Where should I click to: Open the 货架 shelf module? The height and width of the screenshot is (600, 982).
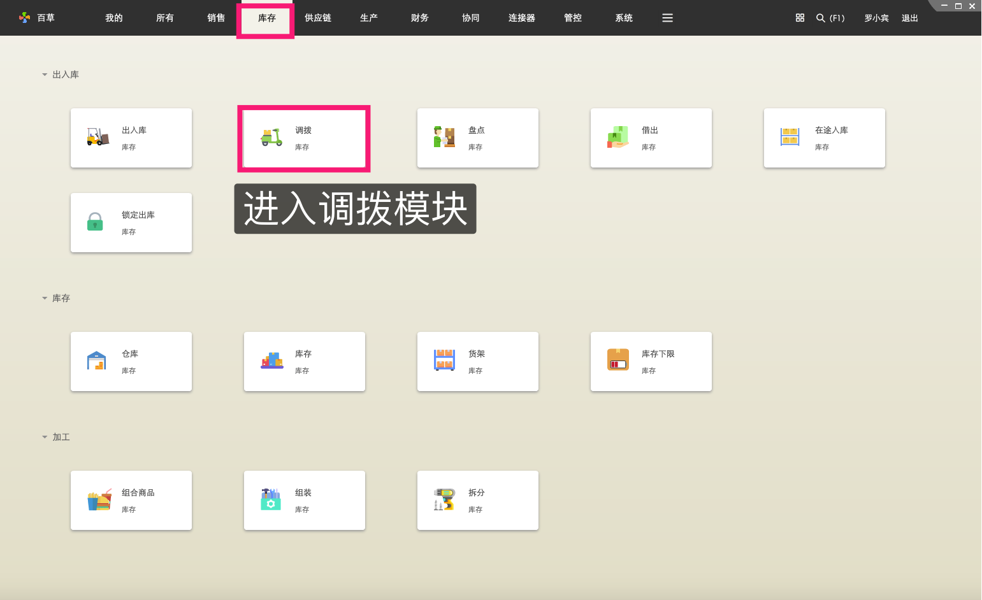coord(477,361)
